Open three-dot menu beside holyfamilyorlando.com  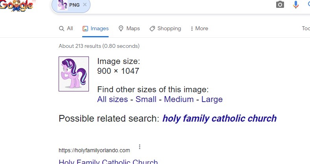(x=140, y=147)
